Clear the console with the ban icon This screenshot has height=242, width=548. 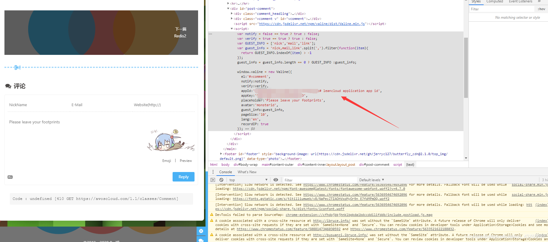tap(221, 180)
